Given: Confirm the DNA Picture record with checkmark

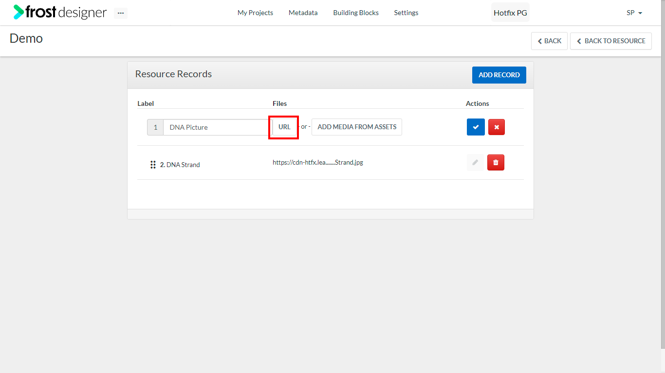Looking at the screenshot, I should click(476, 127).
